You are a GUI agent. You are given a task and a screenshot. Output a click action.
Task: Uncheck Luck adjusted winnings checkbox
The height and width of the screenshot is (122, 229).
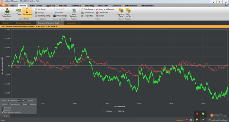3,112
